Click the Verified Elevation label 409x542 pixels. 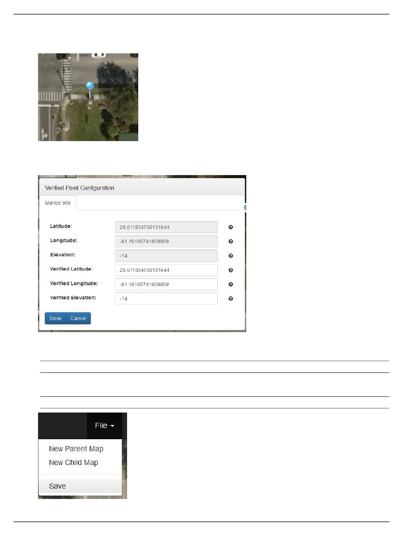(73, 298)
